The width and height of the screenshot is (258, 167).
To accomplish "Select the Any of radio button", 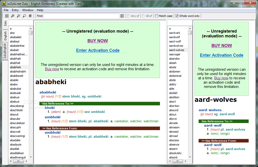I will (129, 16).
